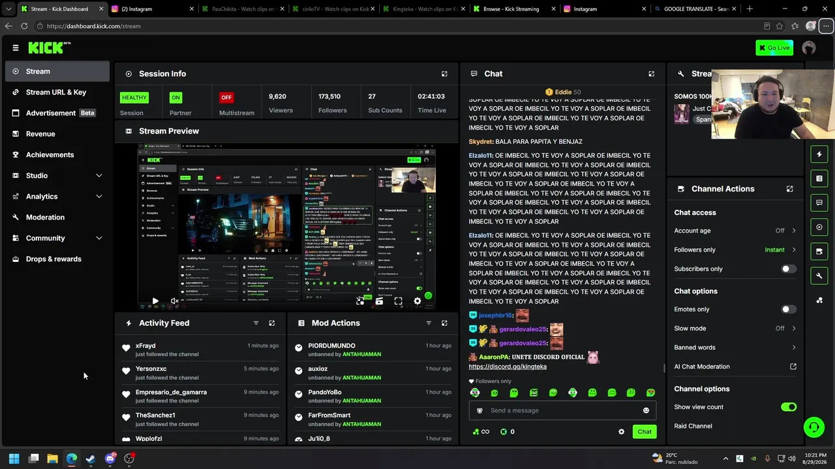Toggle the Mod Actions panel icon in right rail
The height and width of the screenshot is (469, 835).
pyautogui.click(x=819, y=178)
